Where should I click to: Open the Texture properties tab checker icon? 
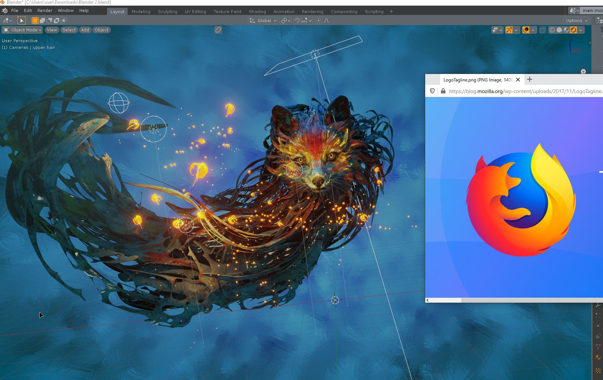coord(598,371)
